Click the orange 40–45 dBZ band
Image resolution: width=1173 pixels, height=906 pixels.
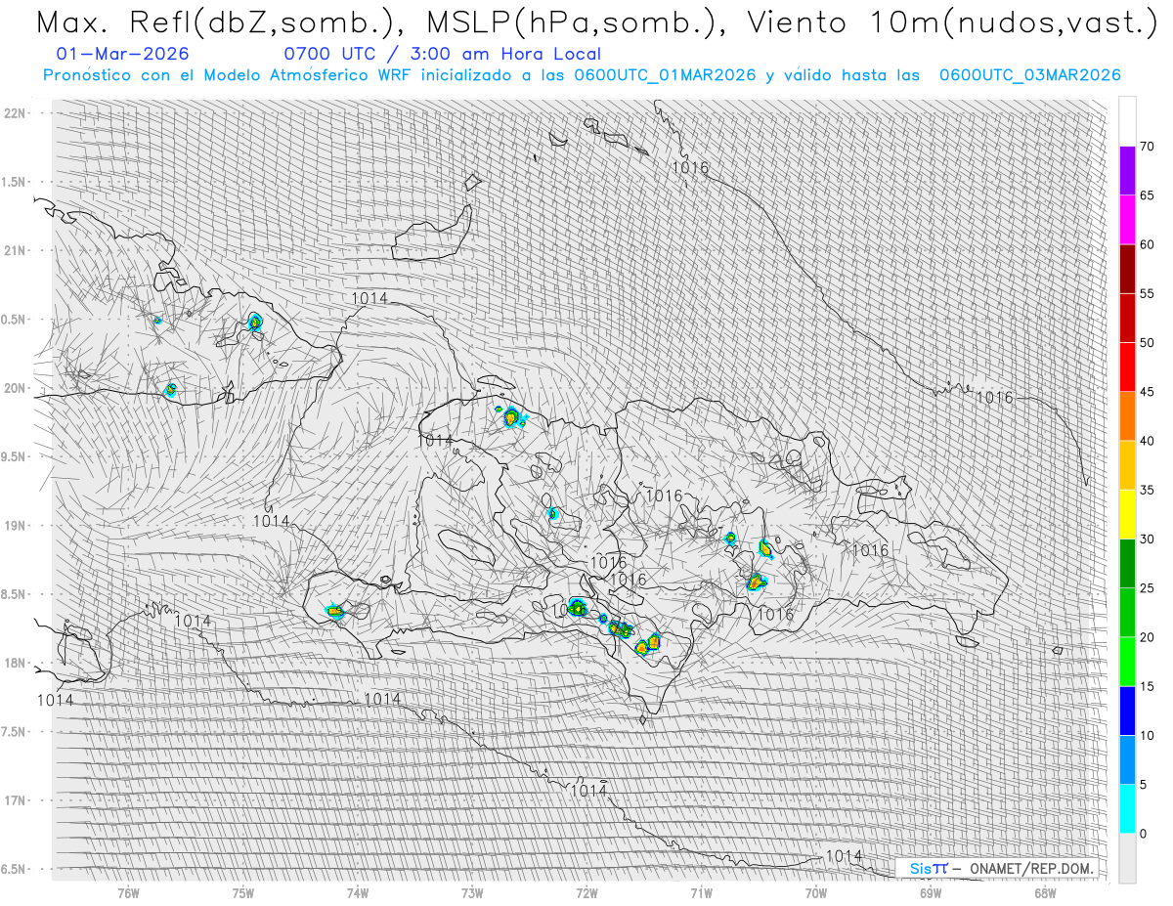[x=1127, y=416]
